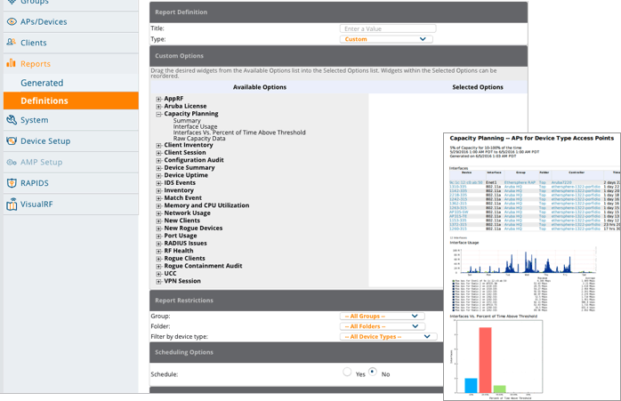
Task: Click the System wrench icon
Action: point(11,120)
